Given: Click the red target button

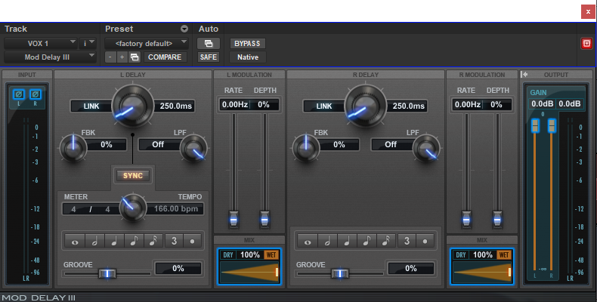Looking at the screenshot, I should 586,43.
